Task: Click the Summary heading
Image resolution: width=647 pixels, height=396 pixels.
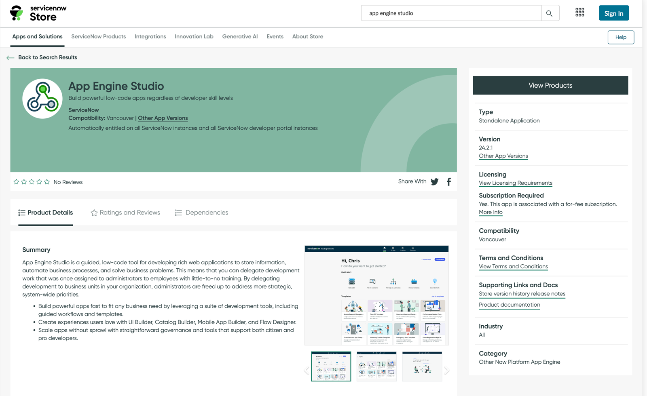Action: pyautogui.click(x=36, y=250)
